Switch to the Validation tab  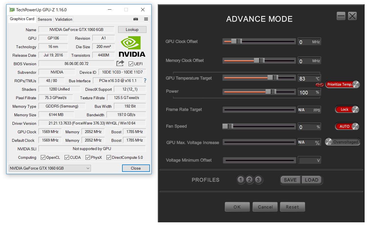[64, 19]
